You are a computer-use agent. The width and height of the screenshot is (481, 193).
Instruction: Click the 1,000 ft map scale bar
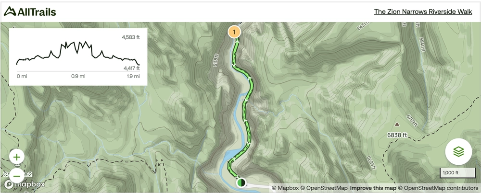[458, 173]
